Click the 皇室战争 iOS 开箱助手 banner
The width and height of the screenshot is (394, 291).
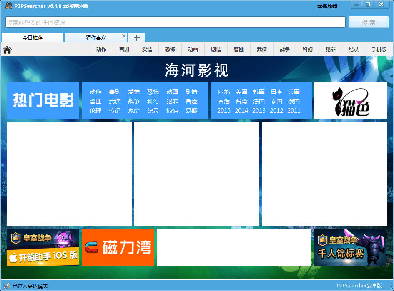(x=43, y=247)
